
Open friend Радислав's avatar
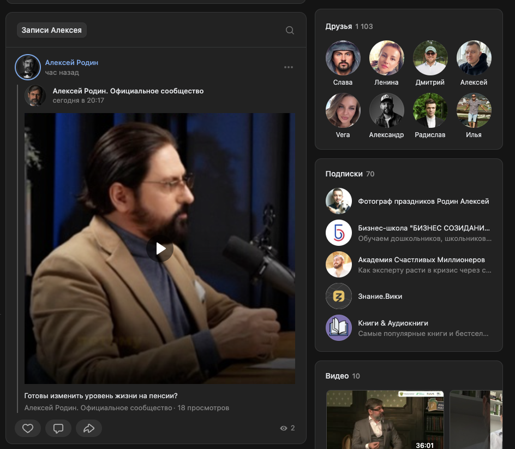point(430,110)
